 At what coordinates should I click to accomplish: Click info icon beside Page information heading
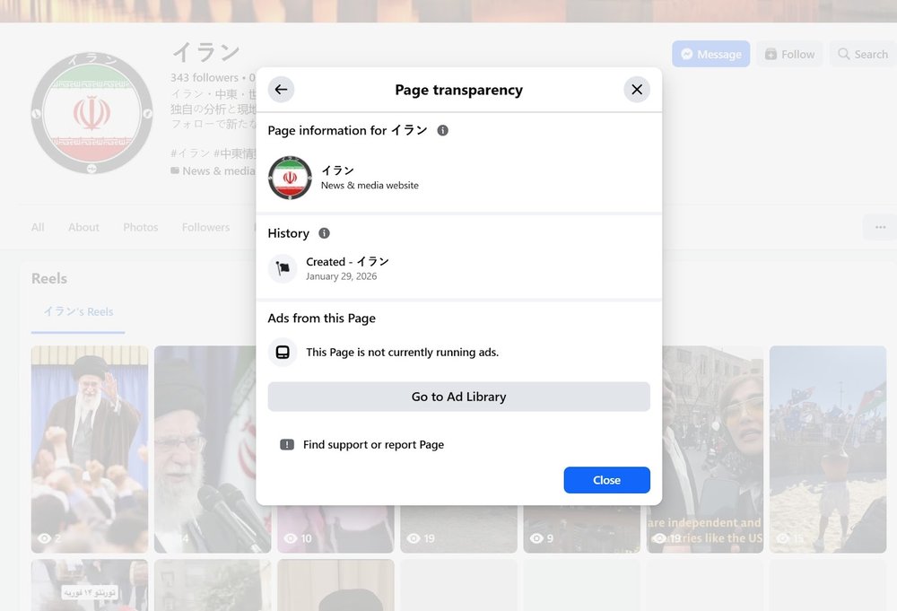click(x=442, y=131)
